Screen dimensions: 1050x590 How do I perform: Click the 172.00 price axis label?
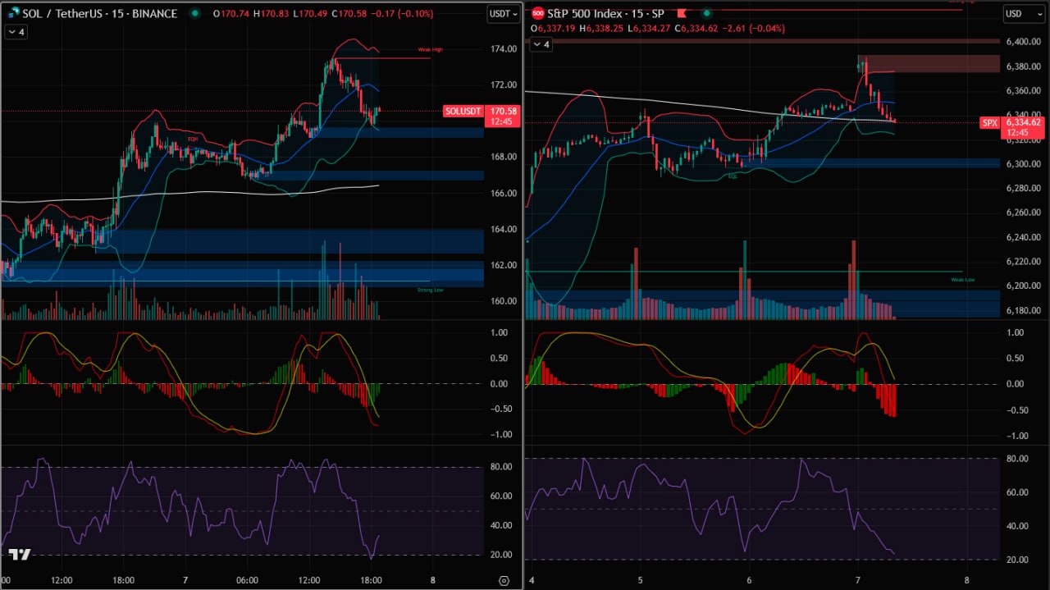(x=503, y=85)
